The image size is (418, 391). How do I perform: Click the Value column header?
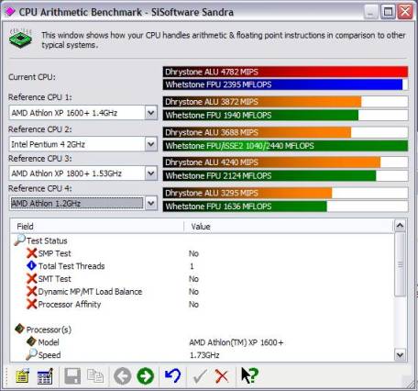[289, 227]
